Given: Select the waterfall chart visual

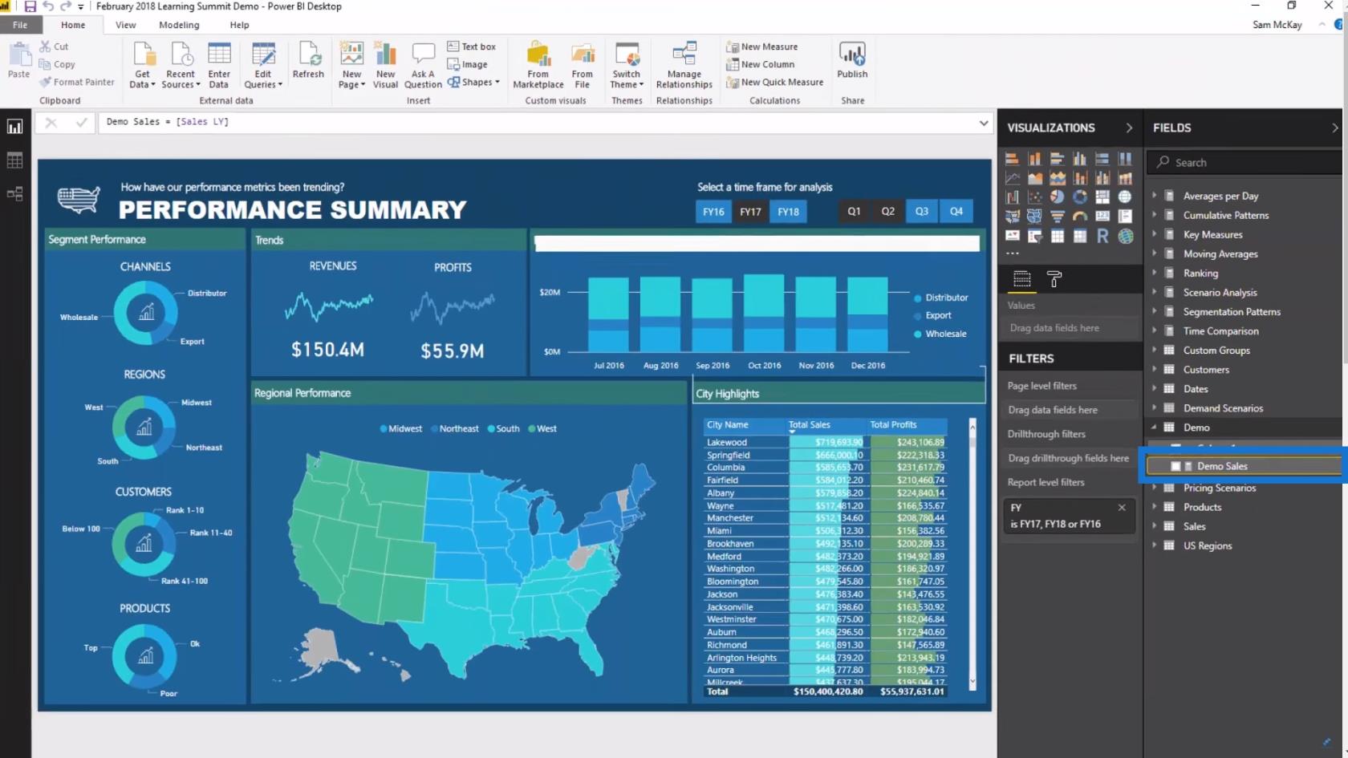Looking at the screenshot, I should click(1013, 197).
